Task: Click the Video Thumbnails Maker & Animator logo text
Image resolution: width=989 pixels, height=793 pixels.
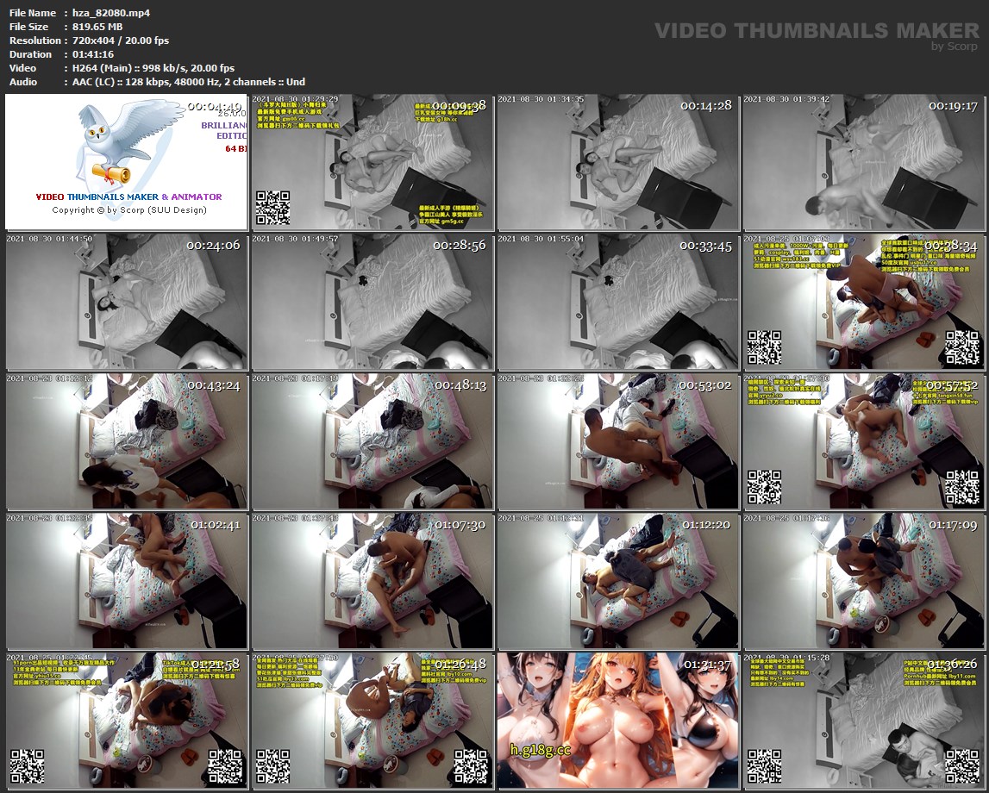Action: [128, 197]
